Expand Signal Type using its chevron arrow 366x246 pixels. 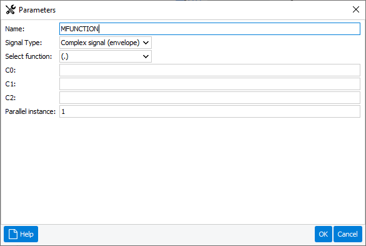coord(146,43)
